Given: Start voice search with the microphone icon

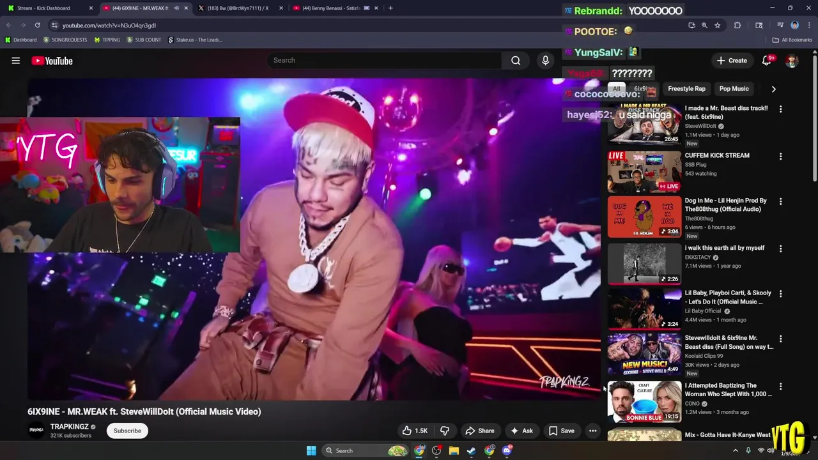Looking at the screenshot, I should click(545, 60).
